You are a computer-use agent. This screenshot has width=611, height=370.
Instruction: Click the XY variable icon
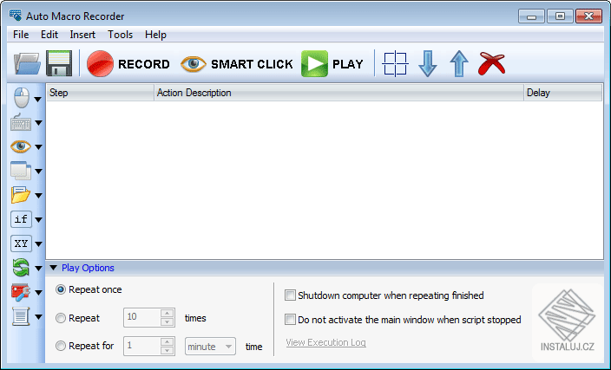coord(21,243)
